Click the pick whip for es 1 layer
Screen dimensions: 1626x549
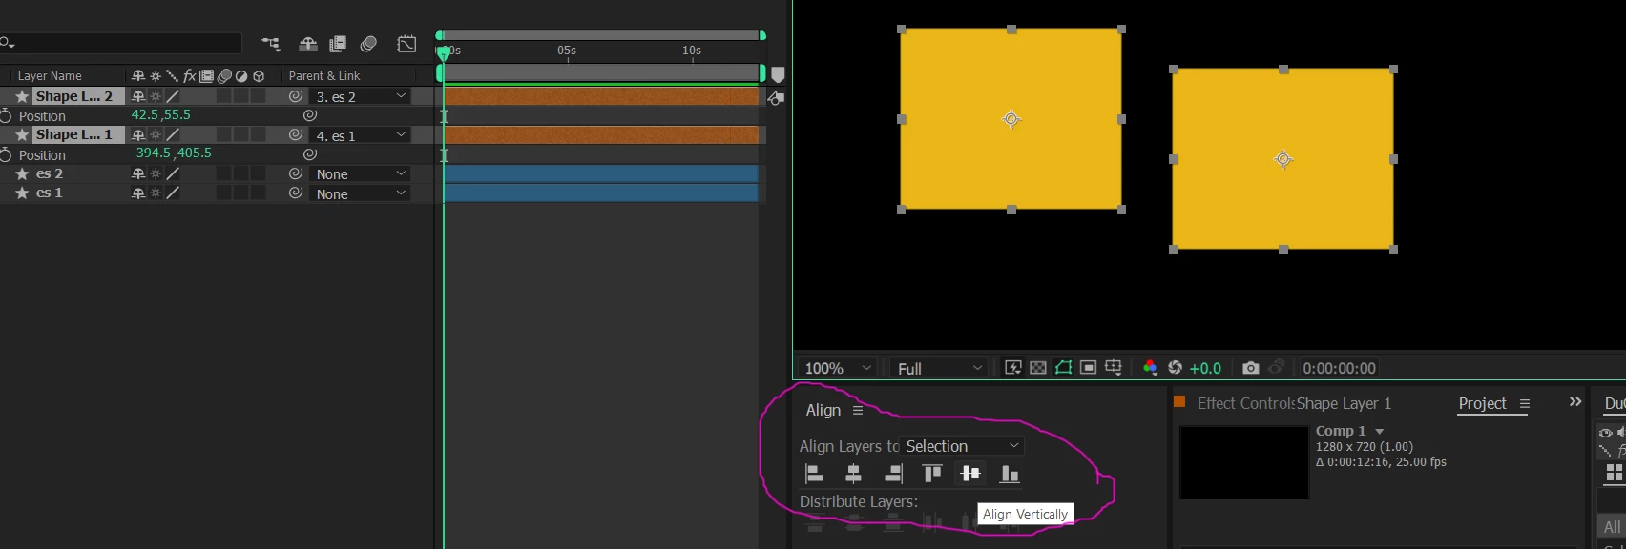click(x=296, y=193)
